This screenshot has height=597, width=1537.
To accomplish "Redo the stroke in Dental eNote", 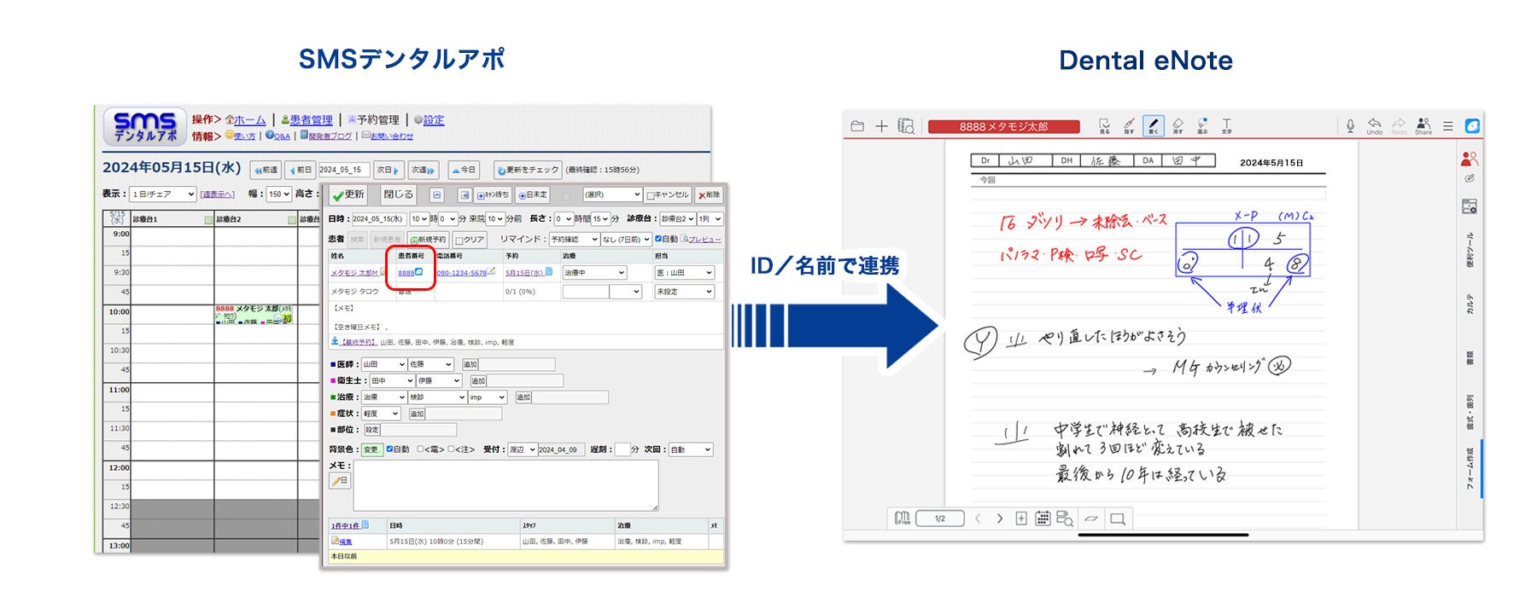I will [1399, 126].
